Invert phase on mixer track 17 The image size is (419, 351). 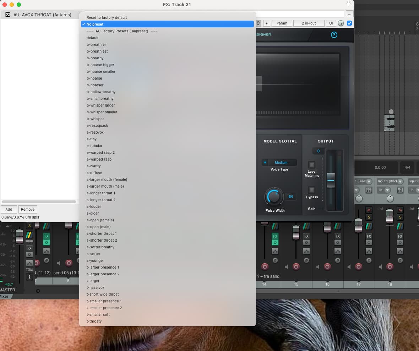(369, 260)
